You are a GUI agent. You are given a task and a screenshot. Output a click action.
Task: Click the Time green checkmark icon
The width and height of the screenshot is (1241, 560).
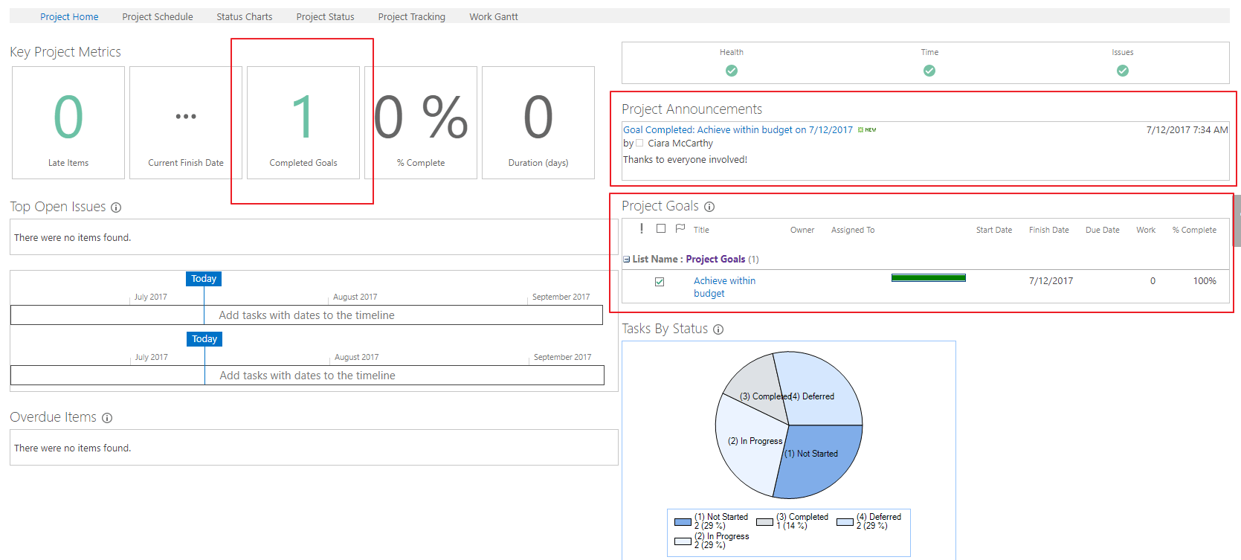point(929,71)
